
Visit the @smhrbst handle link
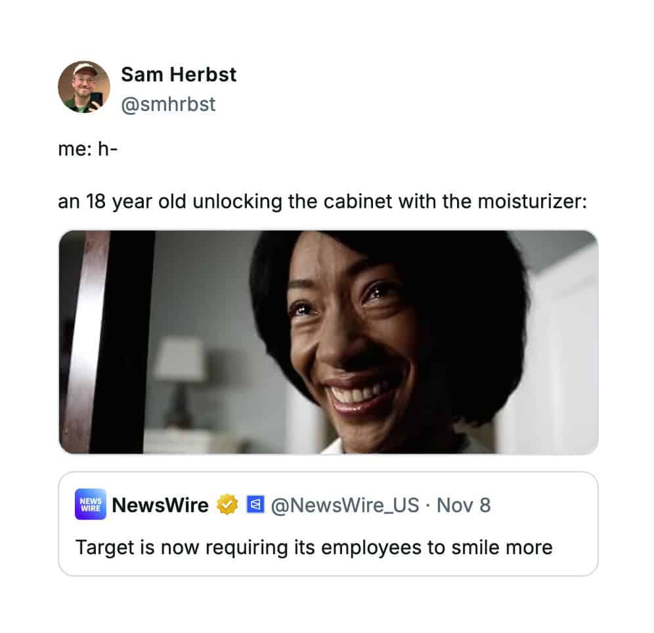pos(168,104)
